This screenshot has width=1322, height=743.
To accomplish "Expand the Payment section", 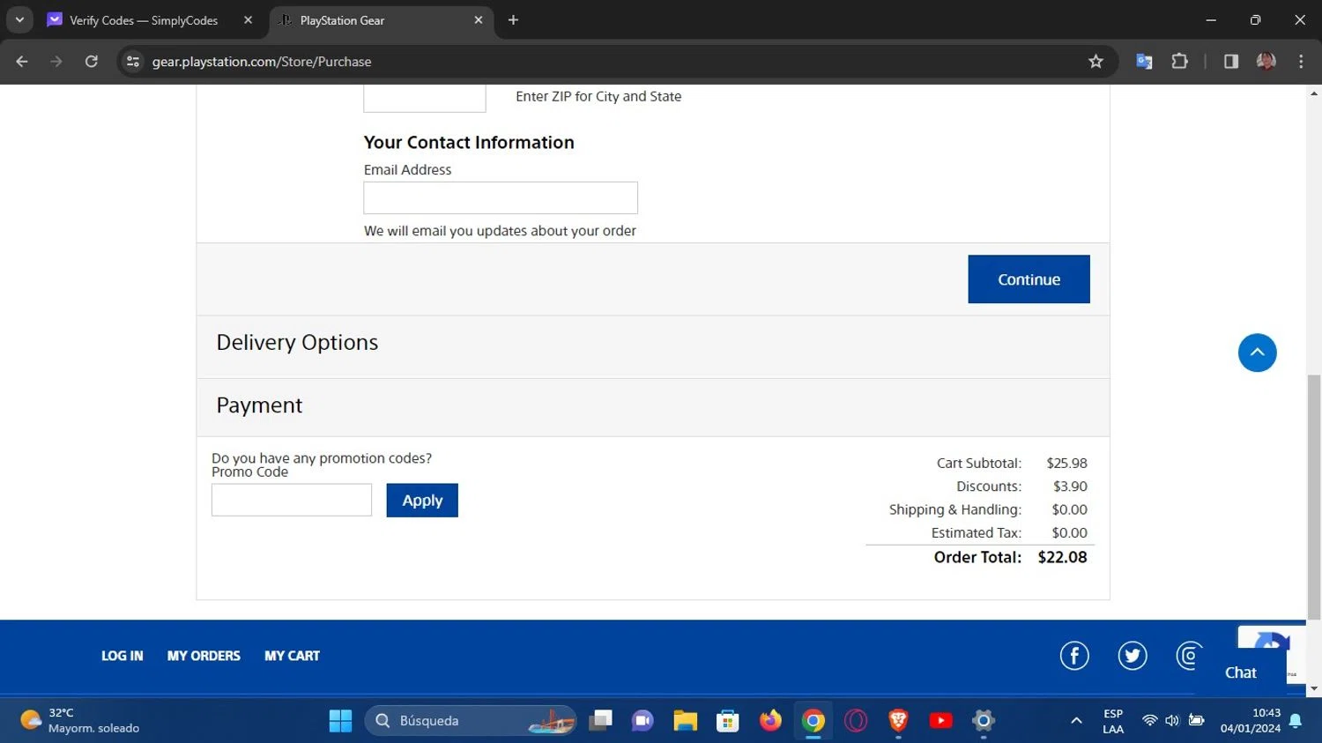I will point(653,405).
